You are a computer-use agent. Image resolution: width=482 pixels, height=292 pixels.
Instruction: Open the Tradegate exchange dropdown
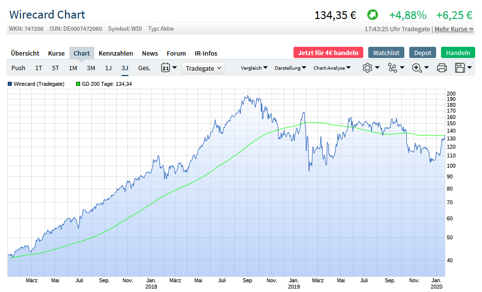203,68
